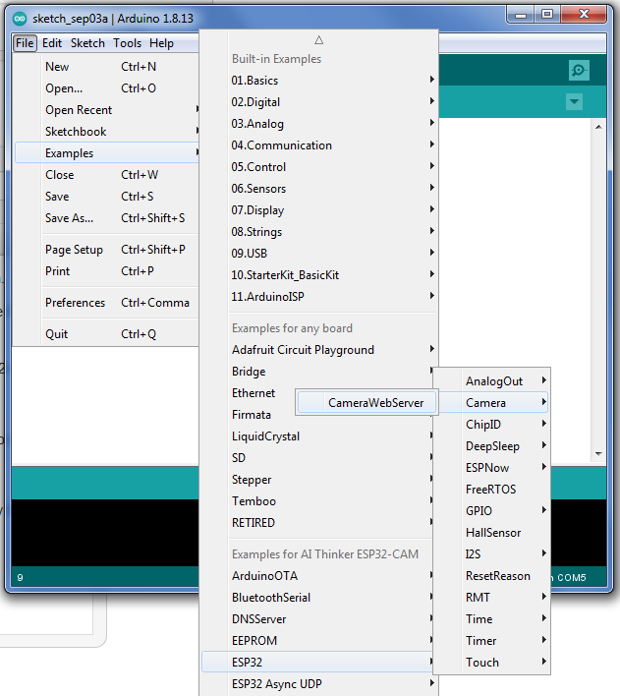The image size is (620, 696).
Task: Select CameraWebServer example sketch
Action: coord(366,403)
